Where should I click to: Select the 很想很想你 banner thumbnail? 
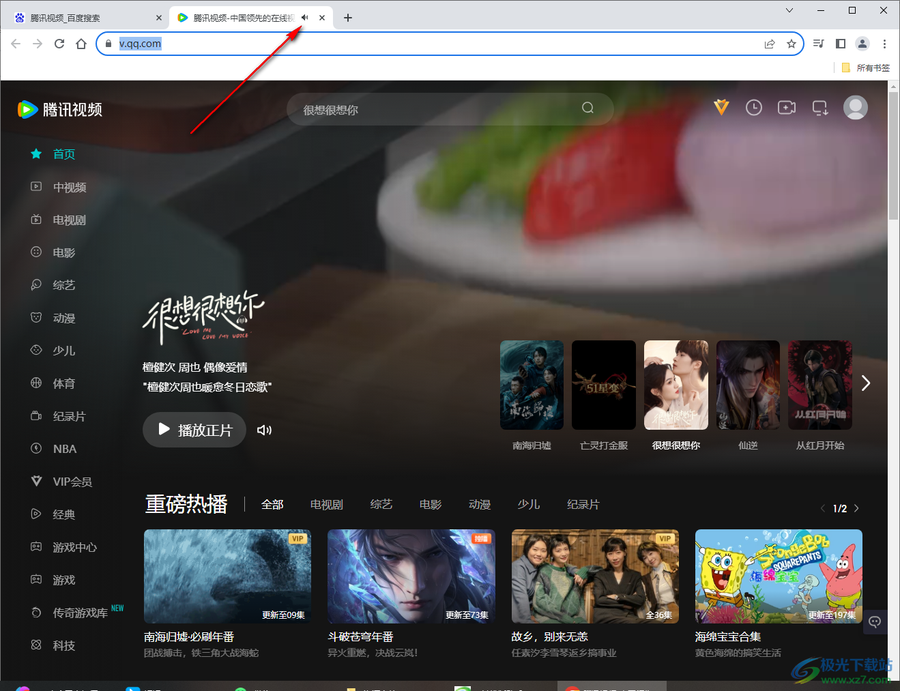676,385
